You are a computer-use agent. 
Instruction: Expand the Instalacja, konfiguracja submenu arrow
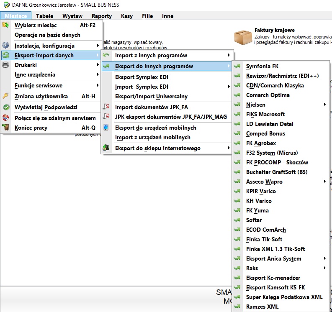click(x=98, y=46)
